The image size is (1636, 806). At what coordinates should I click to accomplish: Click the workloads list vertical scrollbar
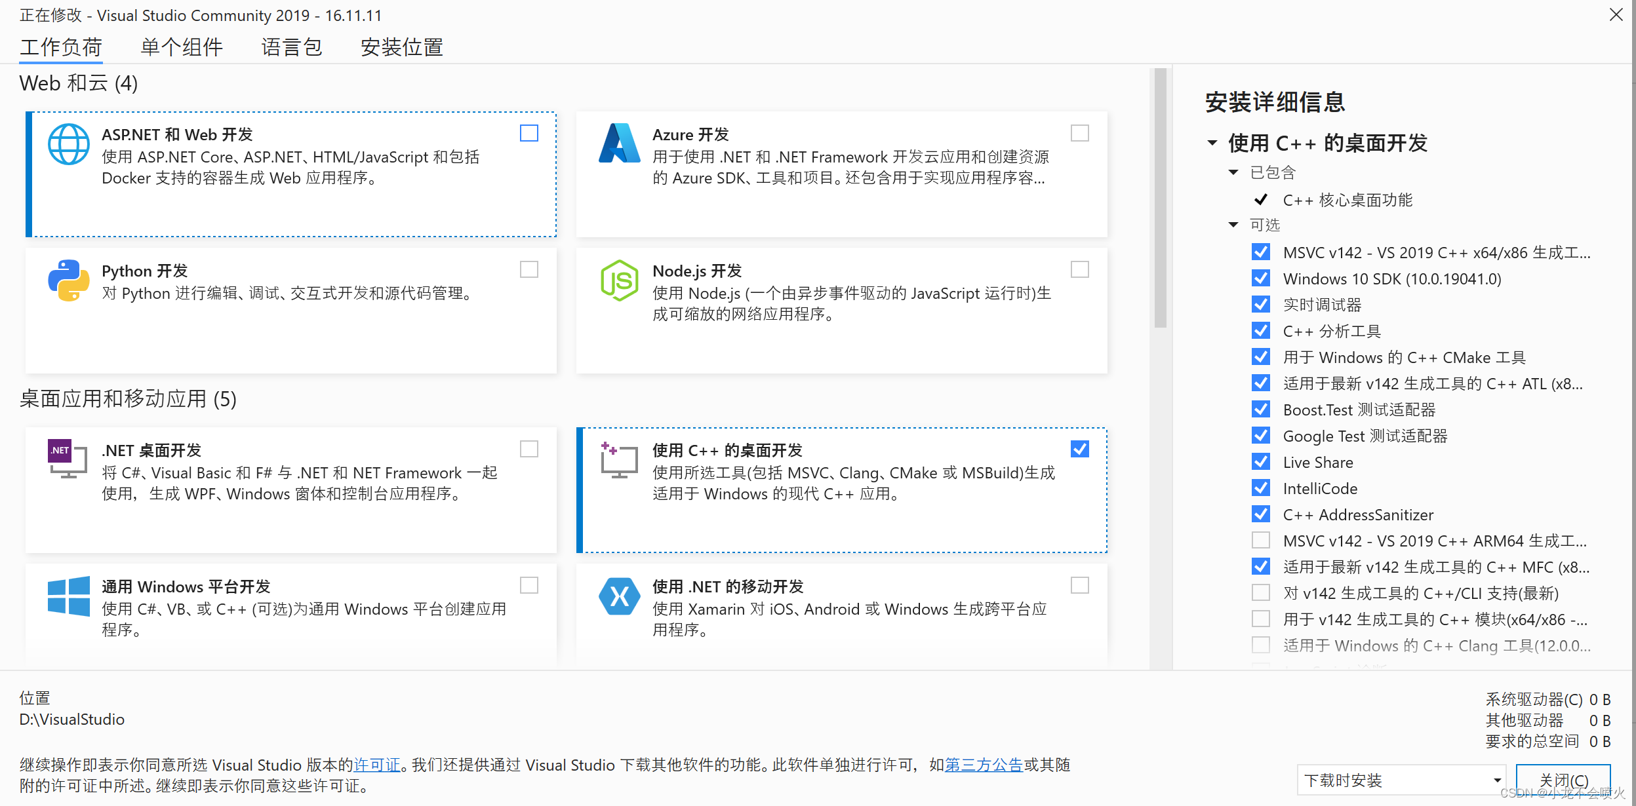[x=1160, y=197]
